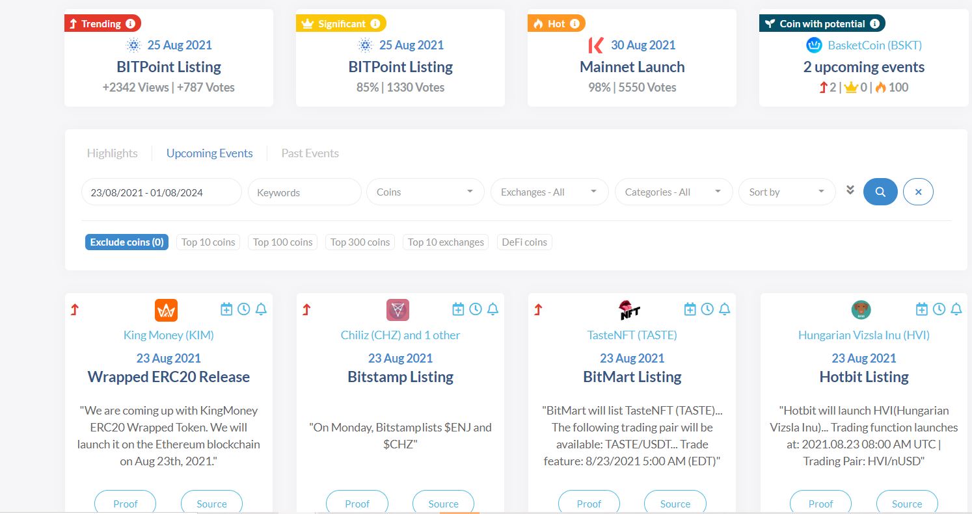Open the Exchanges - All dropdown

point(549,192)
